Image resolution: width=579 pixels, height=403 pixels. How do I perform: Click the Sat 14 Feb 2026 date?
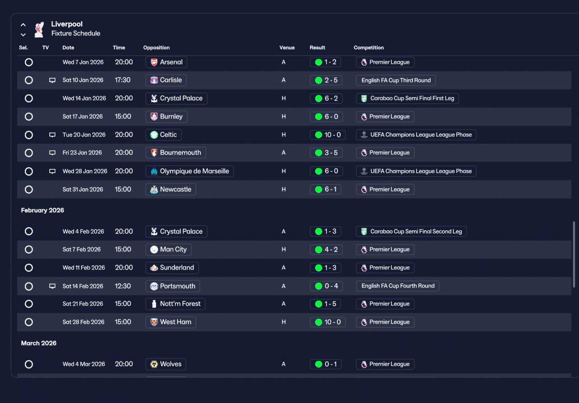tap(83, 286)
